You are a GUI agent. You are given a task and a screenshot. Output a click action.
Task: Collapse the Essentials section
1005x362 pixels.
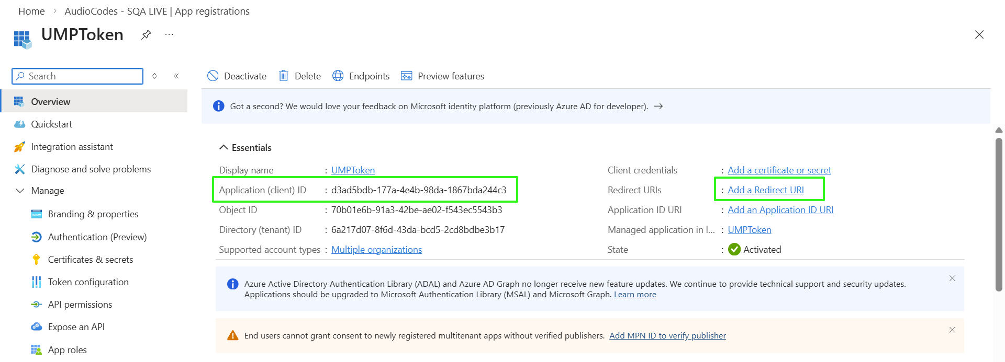[x=224, y=148]
